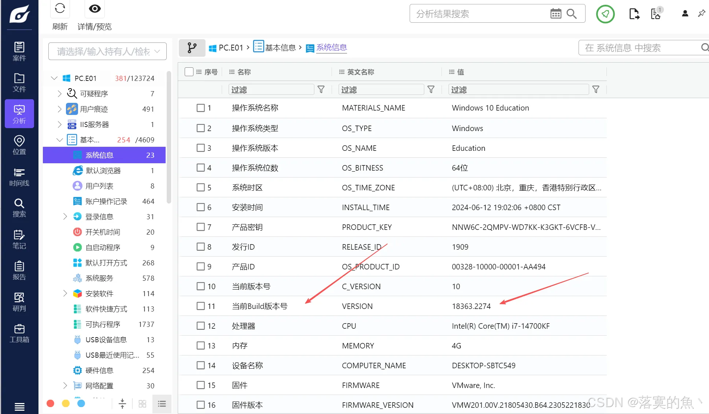The height and width of the screenshot is (414, 709).
Task: Check the row 16 固件版本 checkbox
Action: coord(201,405)
